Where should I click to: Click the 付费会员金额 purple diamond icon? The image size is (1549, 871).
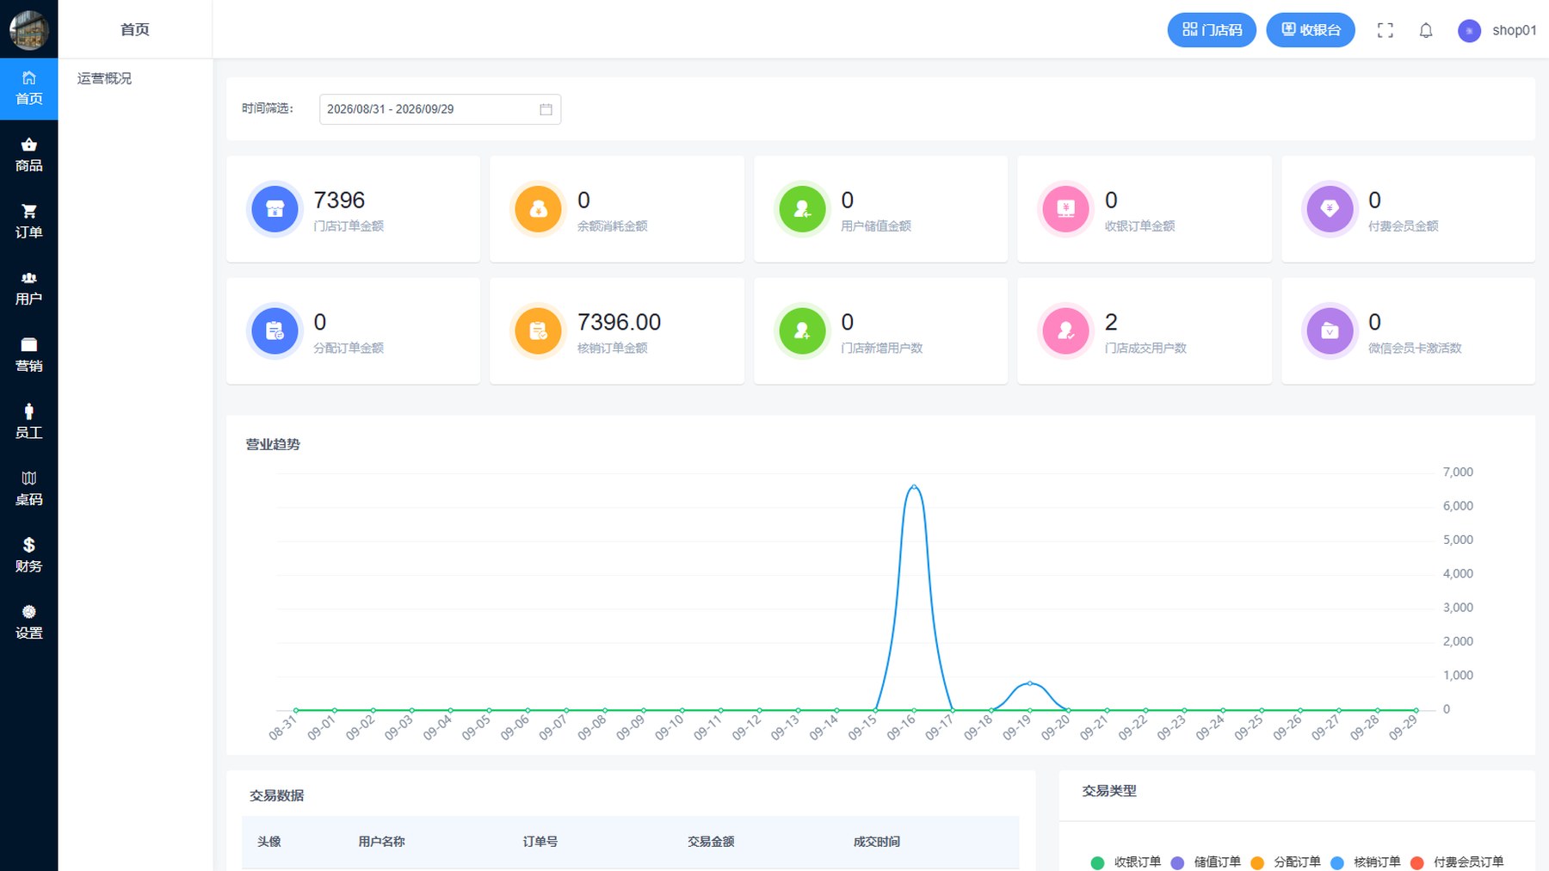1330,209
